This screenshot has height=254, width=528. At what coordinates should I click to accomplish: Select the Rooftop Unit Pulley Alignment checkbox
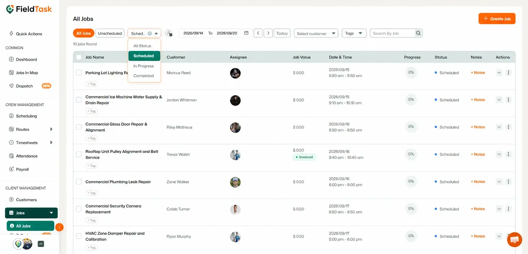click(79, 154)
